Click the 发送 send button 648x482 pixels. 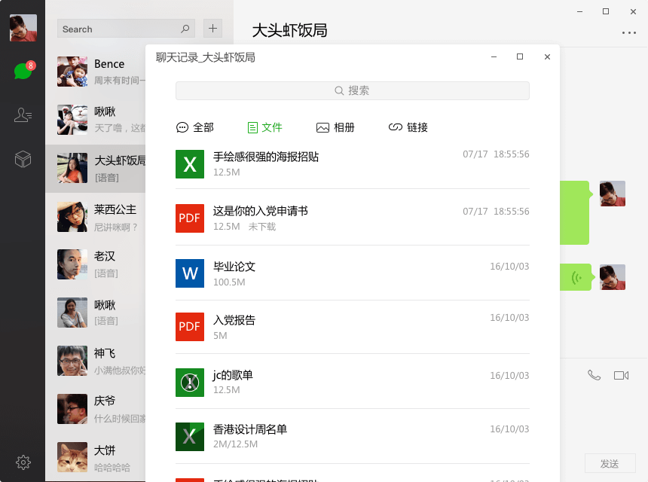pyautogui.click(x=610, y=463)
